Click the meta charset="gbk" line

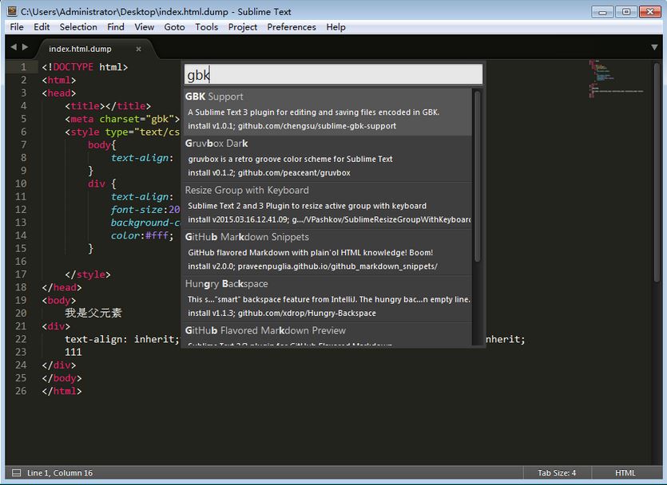click(122, 119)
